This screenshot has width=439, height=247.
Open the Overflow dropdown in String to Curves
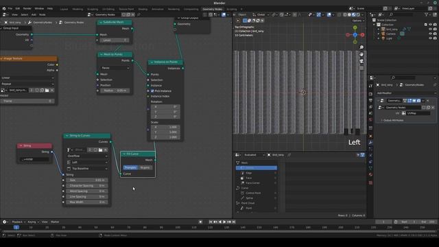coord(87,156)
